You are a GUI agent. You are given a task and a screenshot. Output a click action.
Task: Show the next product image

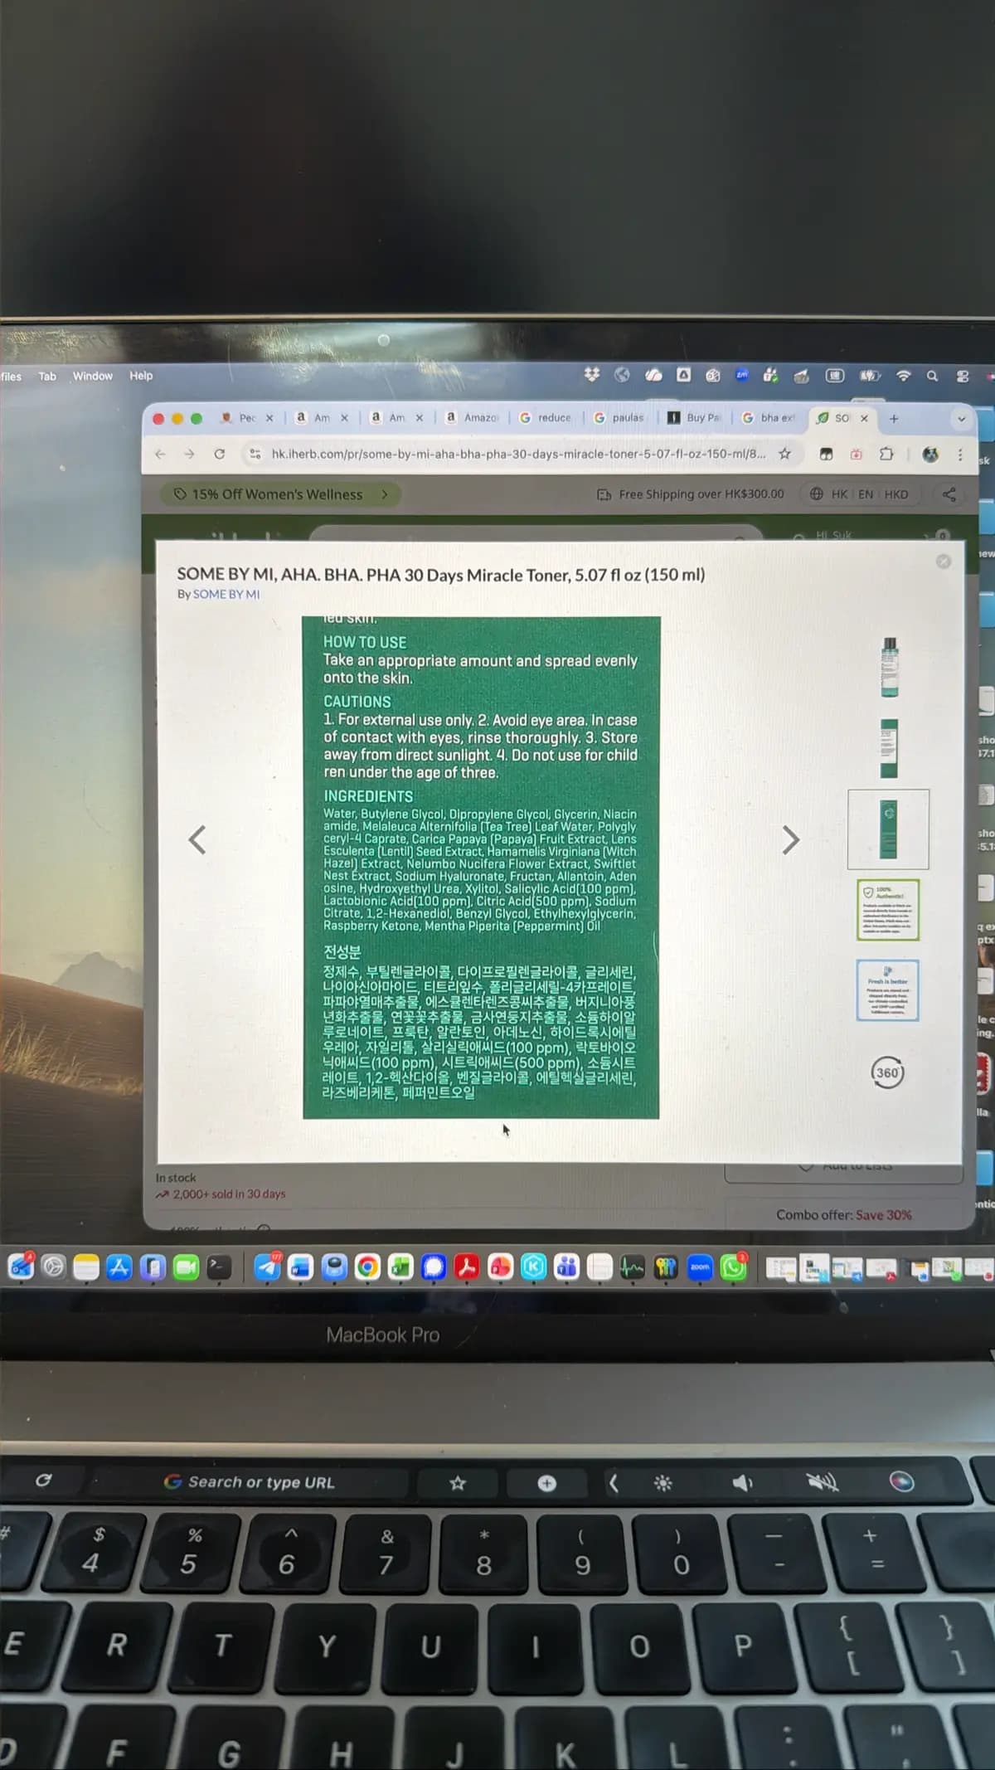pos(791,840)
